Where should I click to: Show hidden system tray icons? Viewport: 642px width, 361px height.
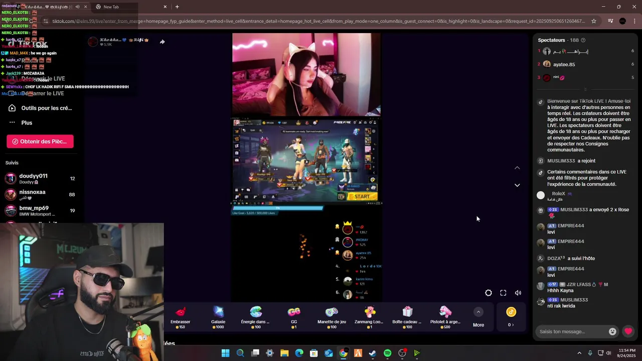579,353
